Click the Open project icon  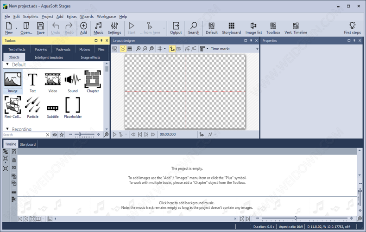26,28
